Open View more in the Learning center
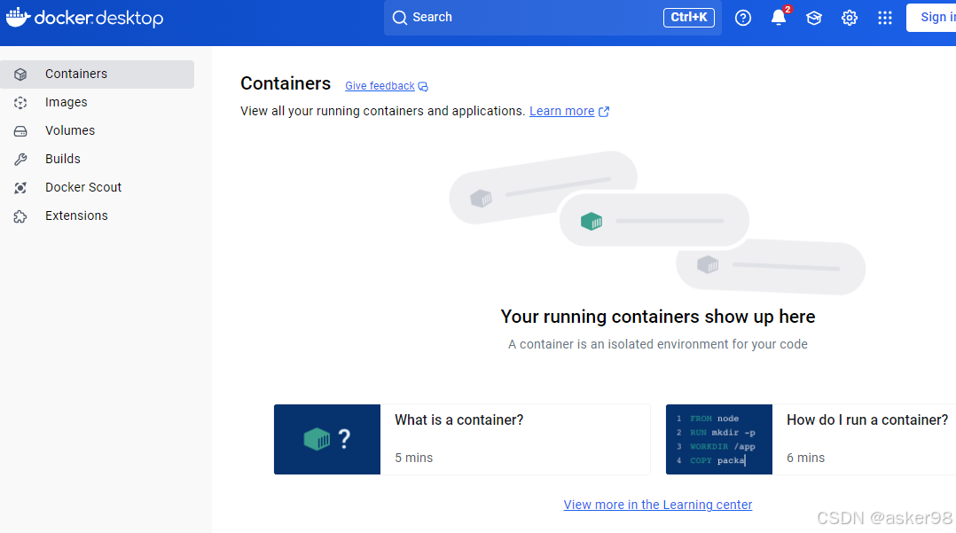The height and width of the screenshot is (533, 956). point(658,505)
